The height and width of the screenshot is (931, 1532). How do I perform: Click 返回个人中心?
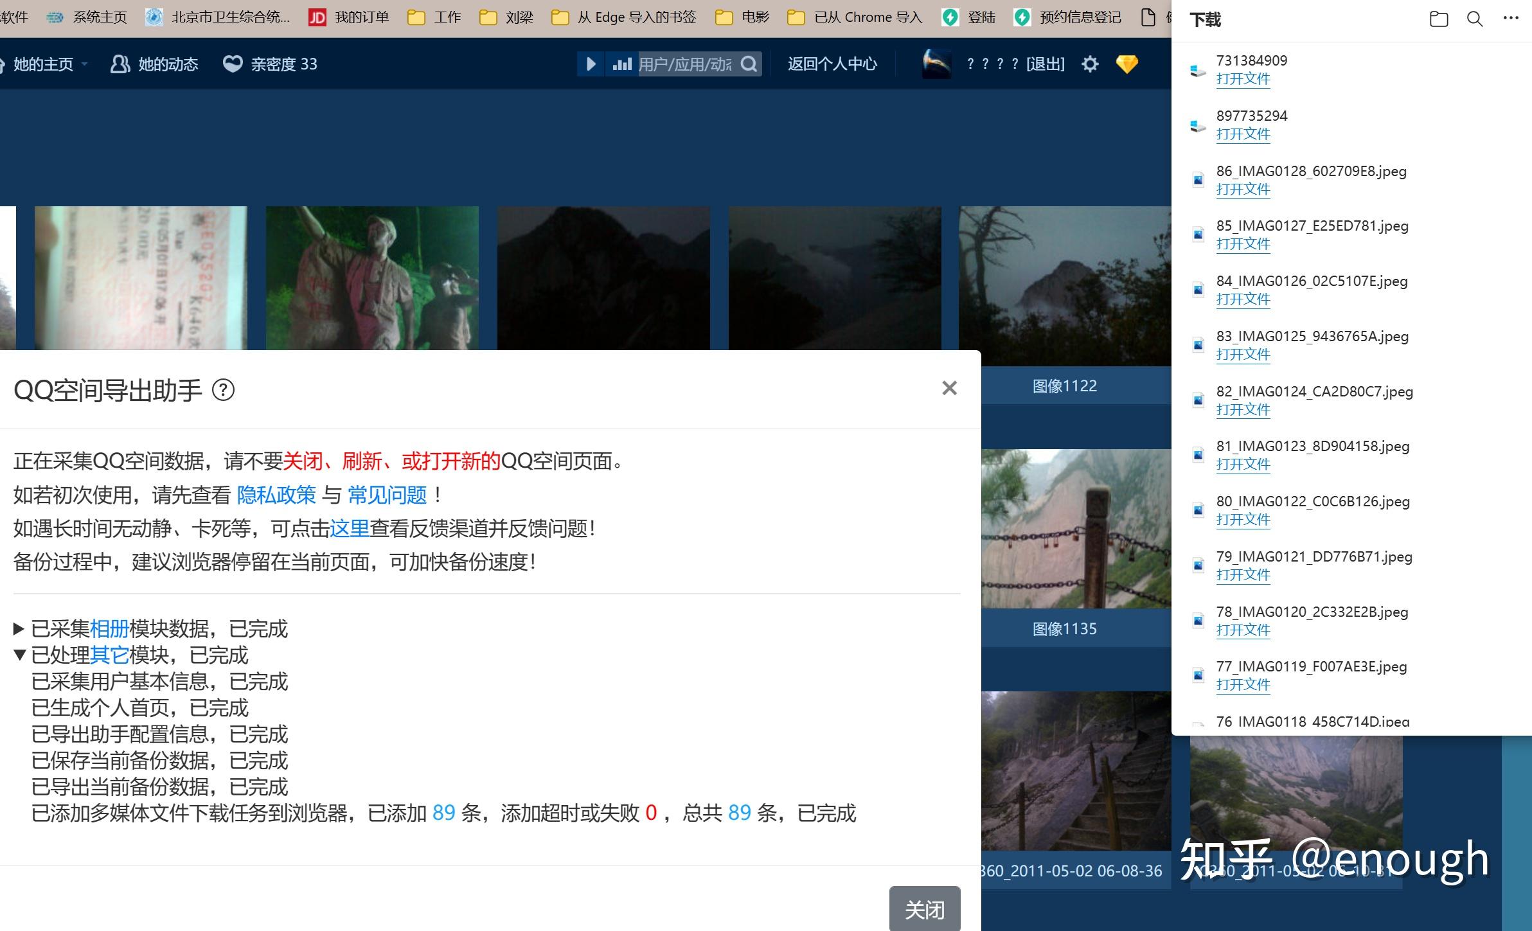(x=832, y=64)
